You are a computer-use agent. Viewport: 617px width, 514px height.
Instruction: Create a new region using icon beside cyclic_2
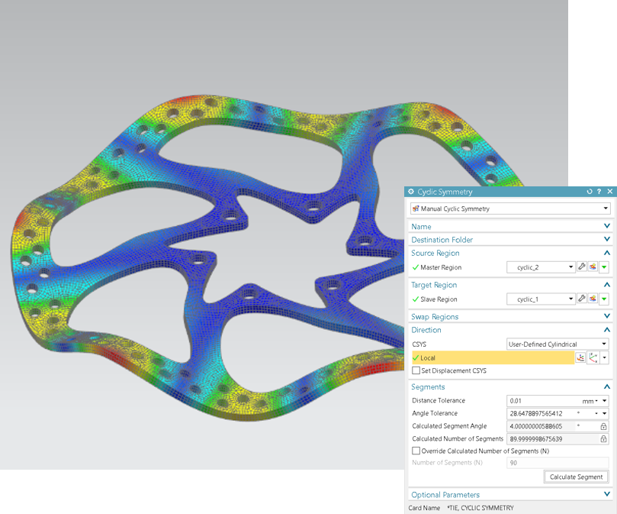593,267
